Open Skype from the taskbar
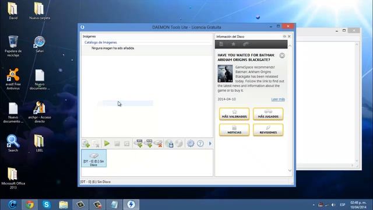 47,205
